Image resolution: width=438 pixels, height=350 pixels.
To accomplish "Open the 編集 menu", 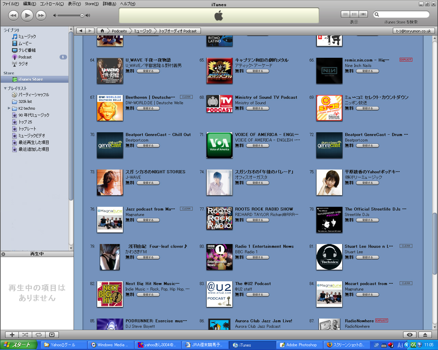I will click(x=29, y=4).
